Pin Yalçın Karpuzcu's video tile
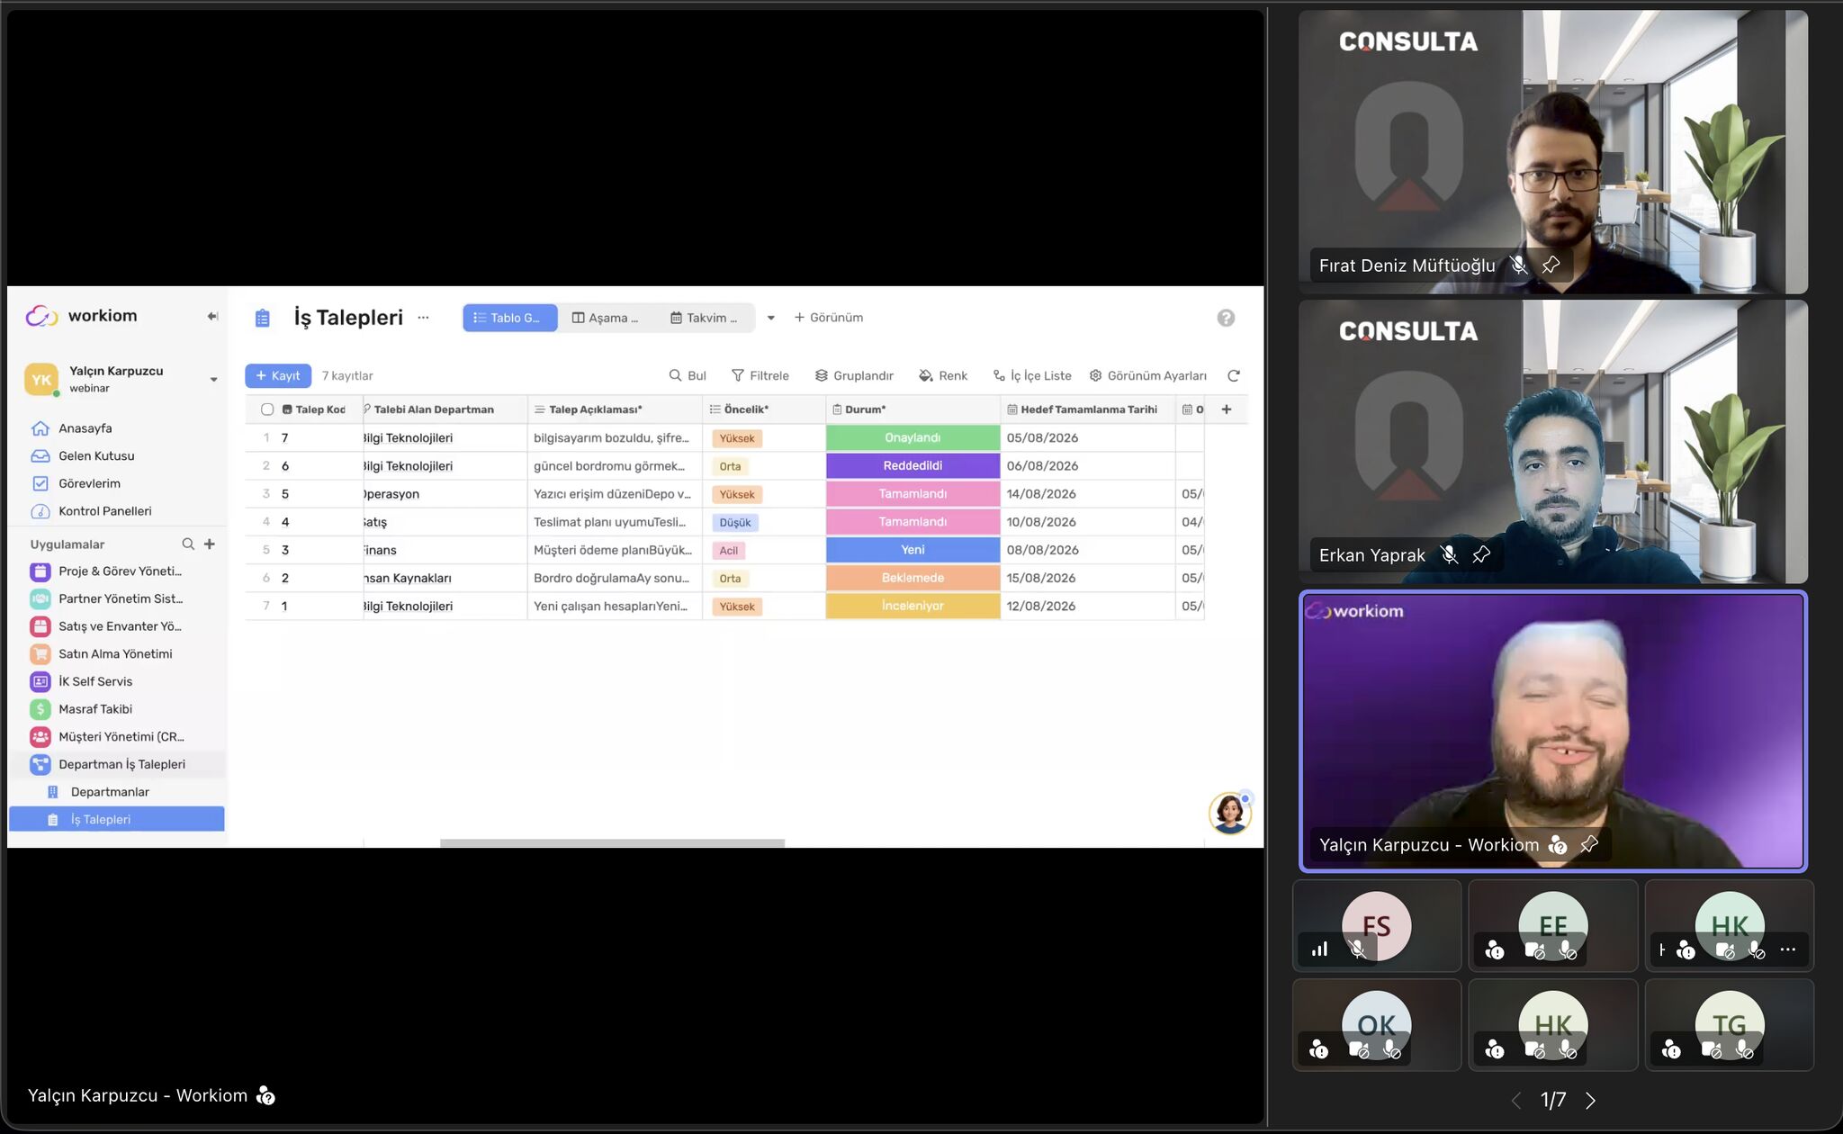Viewport: 1843px width, 1134px height. point(1589,844)
